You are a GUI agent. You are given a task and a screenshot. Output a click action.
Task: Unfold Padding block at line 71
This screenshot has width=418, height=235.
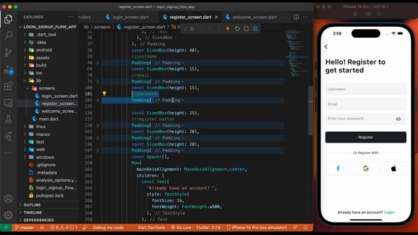click(x=97, y=82)
